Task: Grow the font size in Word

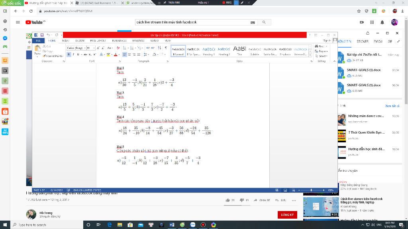Action: [x=98, y=48]
